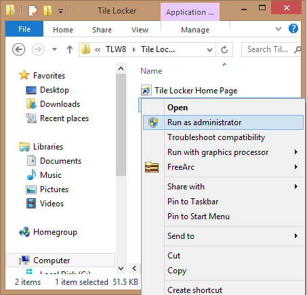
Task: Expand the Share with submenu
Action: [223, 187]
